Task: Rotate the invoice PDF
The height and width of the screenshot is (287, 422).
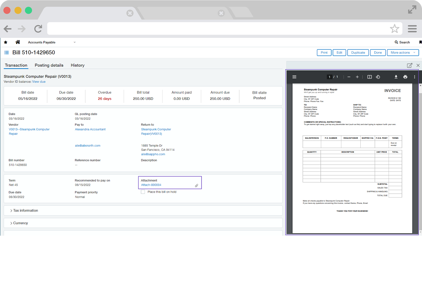Action: pyautogui.click(x=378, y=77)
